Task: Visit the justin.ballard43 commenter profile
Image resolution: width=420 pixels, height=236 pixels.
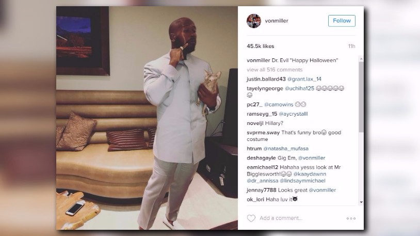Action: tap(266, 79)
